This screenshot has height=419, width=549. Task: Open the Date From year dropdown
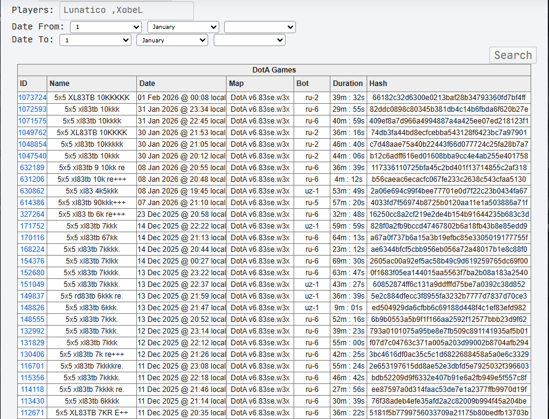pos(260,27)
